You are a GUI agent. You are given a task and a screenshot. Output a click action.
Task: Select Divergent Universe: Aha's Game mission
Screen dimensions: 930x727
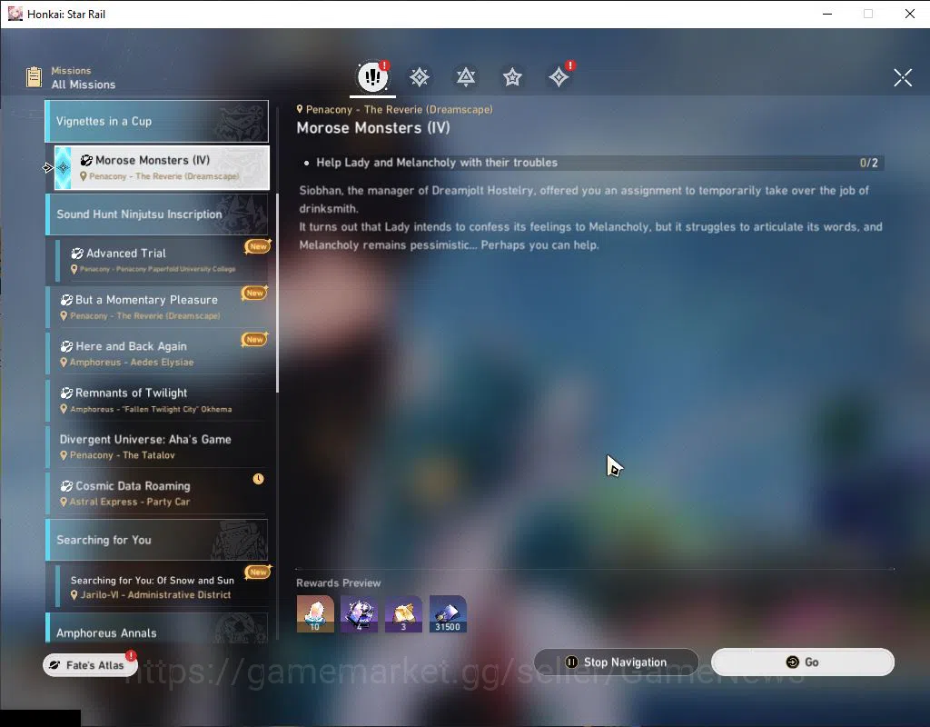tap(157, 446)
